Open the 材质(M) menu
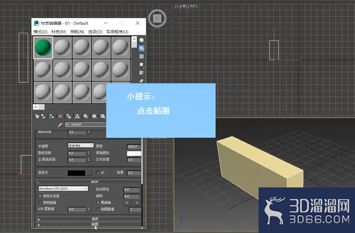355x233 pixels. tap(59, 32)
